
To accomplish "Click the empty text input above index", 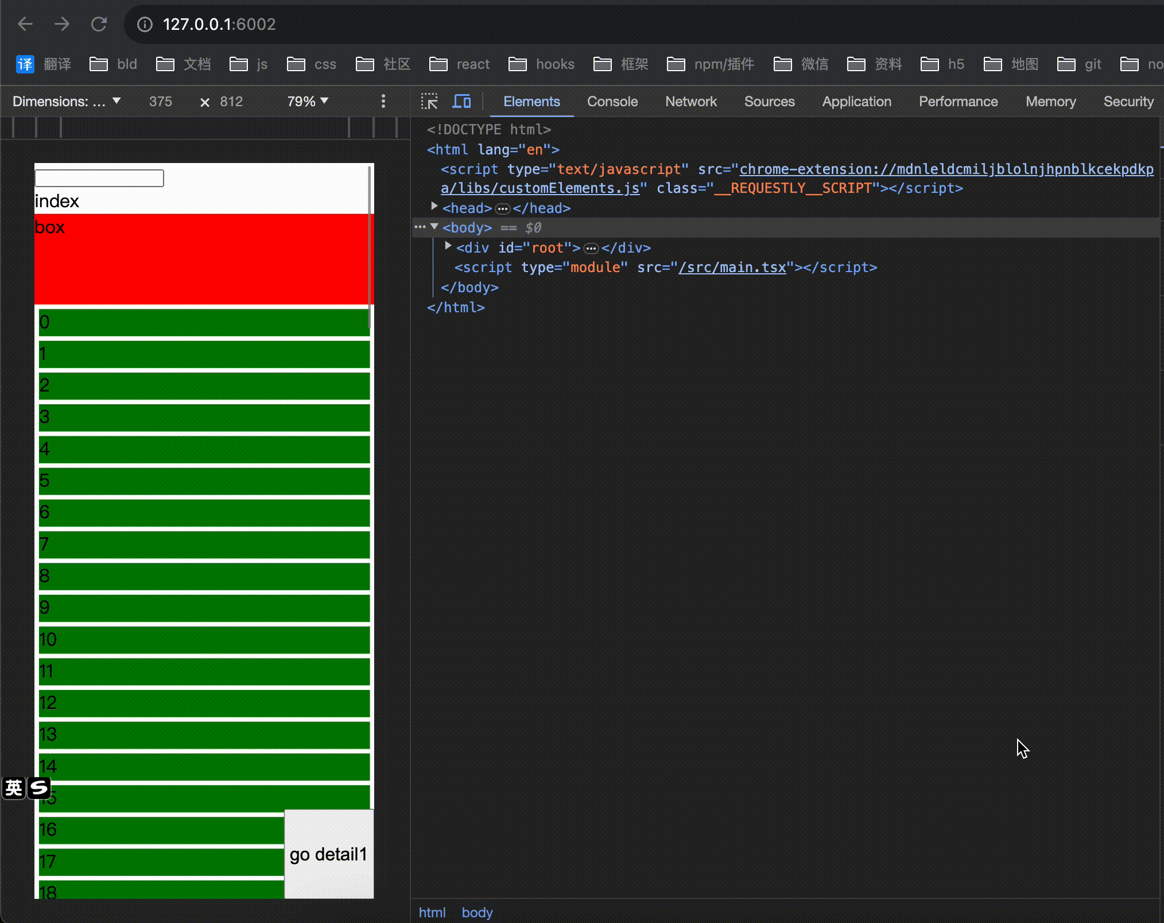I will pyautogui.click(x=99, y=178).
